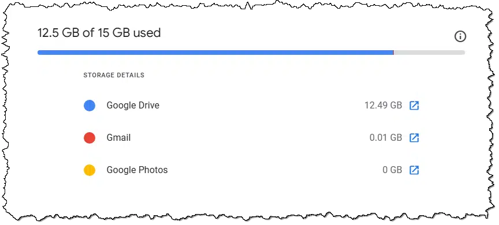Screen dimensions: 499x225
Task: Click the thin red Gmail segment on storage bar
Action: pyautogui.click(x=394, y=52)
